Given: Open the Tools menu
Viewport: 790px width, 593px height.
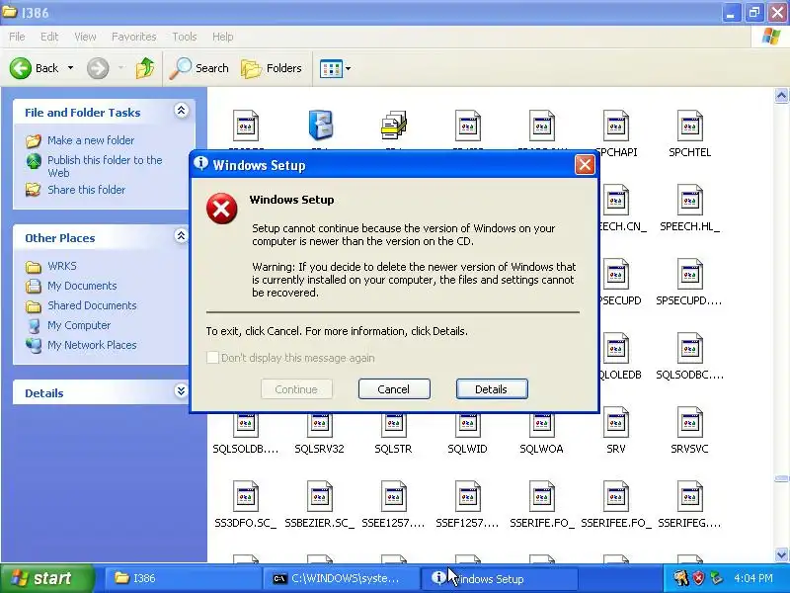Looking at the screenshot, I should click(x=185, y=37).
